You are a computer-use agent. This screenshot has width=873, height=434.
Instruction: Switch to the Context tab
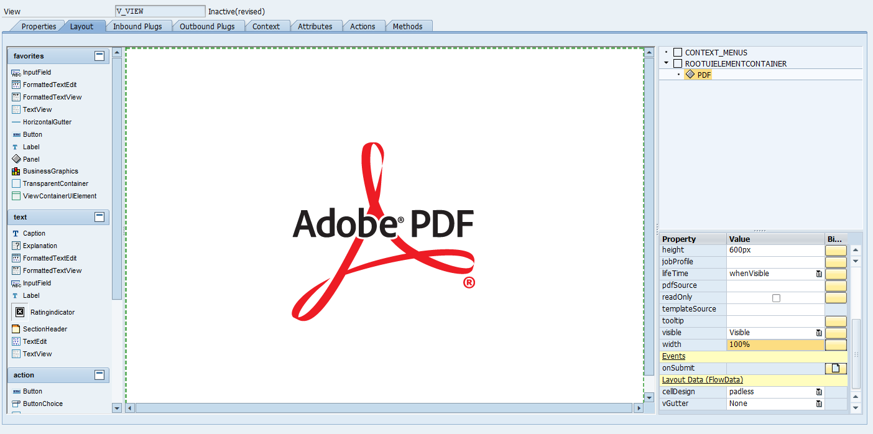[267, 26]
